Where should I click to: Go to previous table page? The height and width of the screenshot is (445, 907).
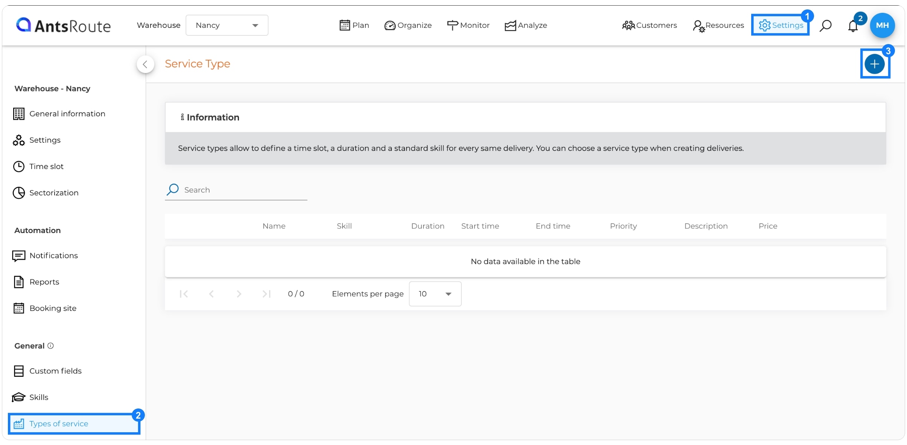click(x=211, y=294)
